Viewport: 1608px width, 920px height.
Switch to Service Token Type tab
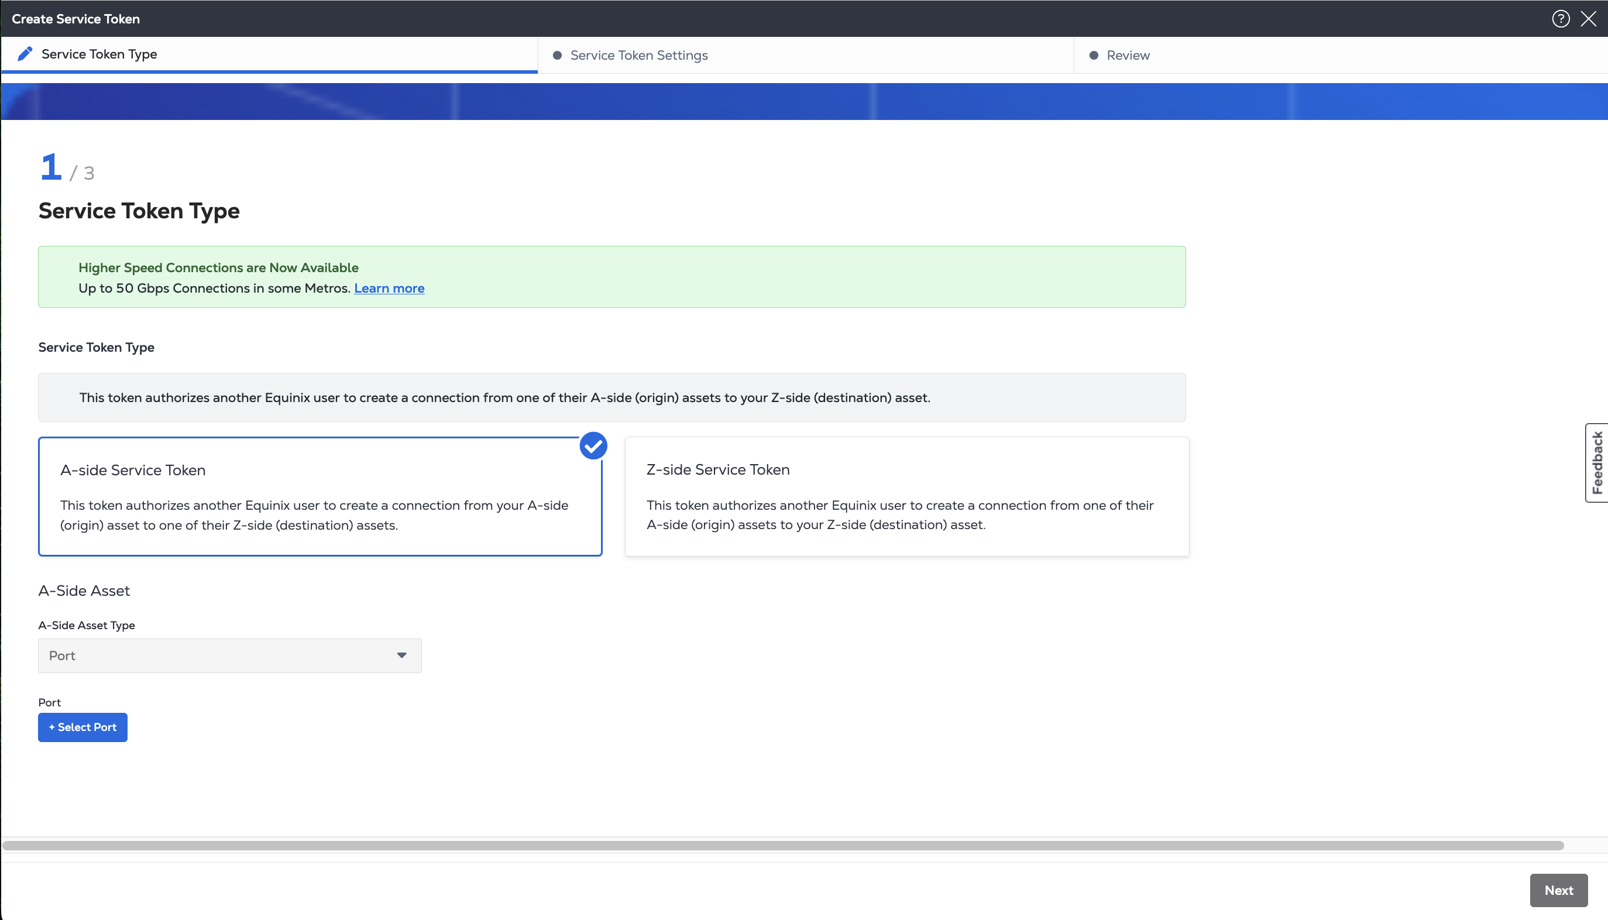pos(99,54)
